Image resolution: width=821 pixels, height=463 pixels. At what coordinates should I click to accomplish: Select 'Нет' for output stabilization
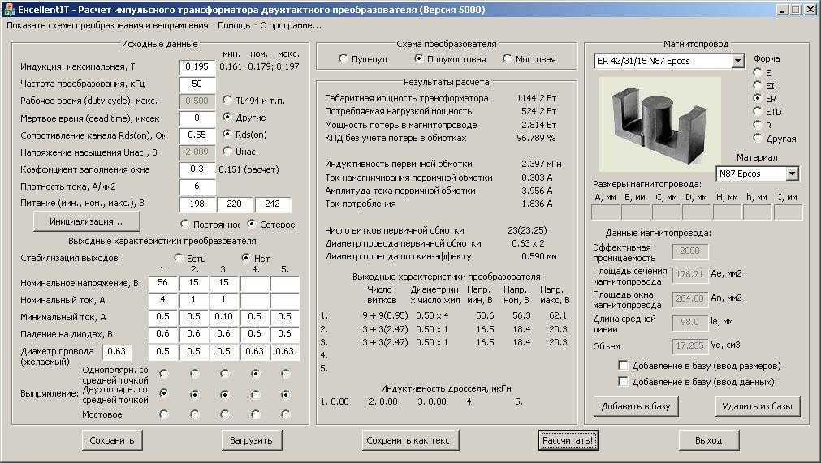pos(245,258)
